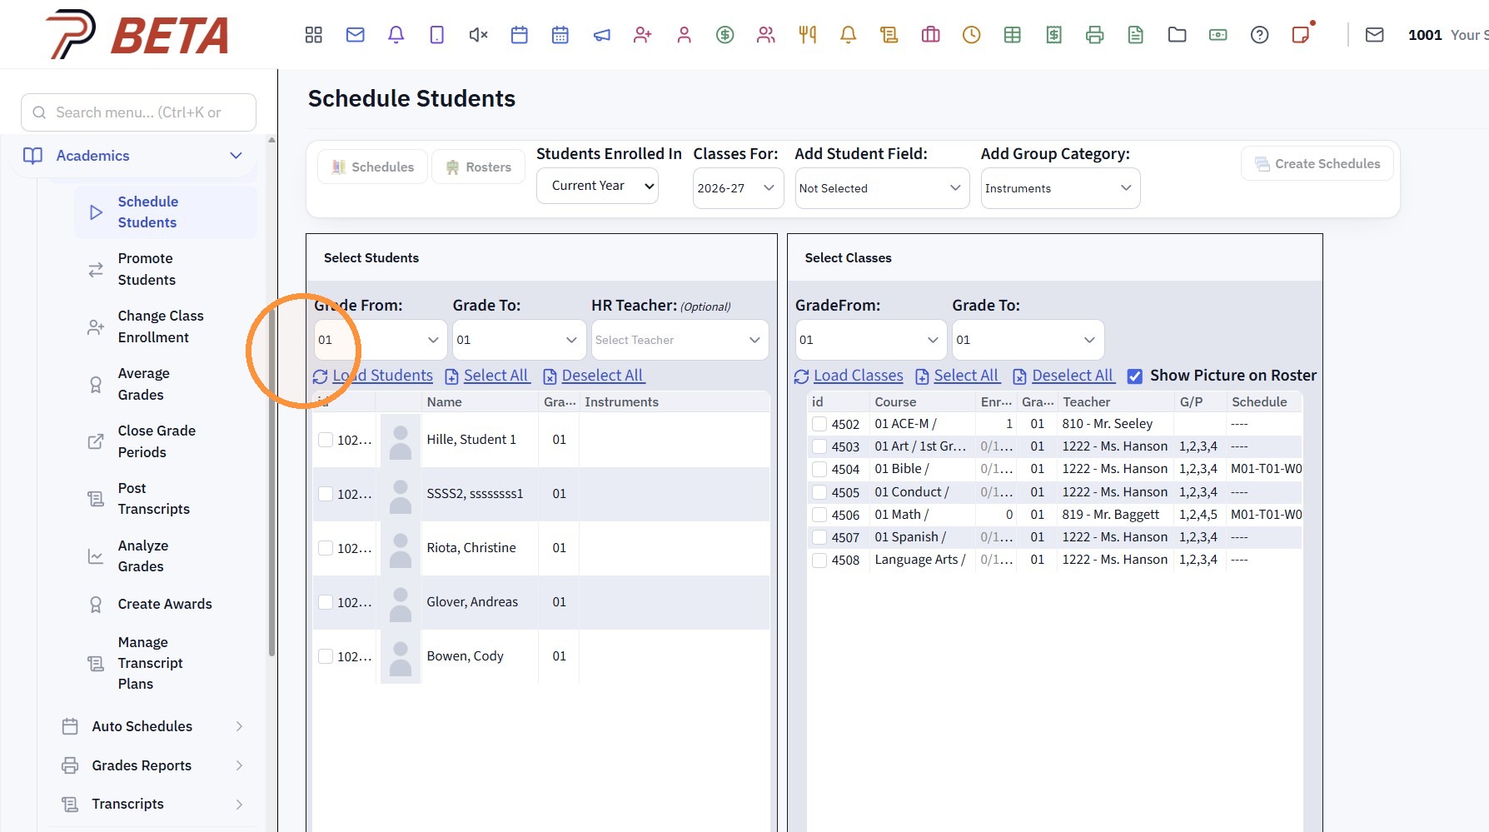1489x832 pixels.
Task: Collapse the Academics menu section
Action: coord(133,156)
